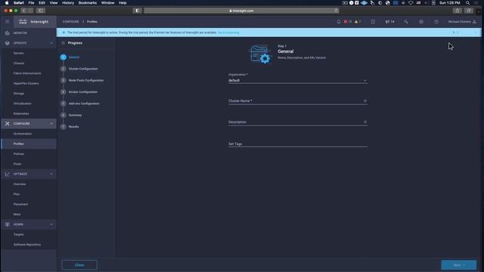Viewport: 484px width, 272px height.
Task: Clear the Cluster Name field icon
Action: (365, 100)
